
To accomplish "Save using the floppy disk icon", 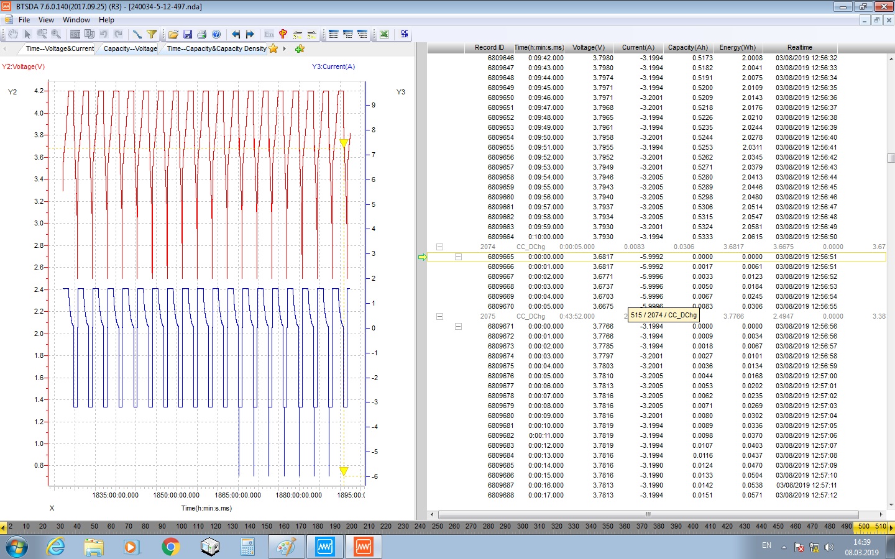I will (187, 34).
